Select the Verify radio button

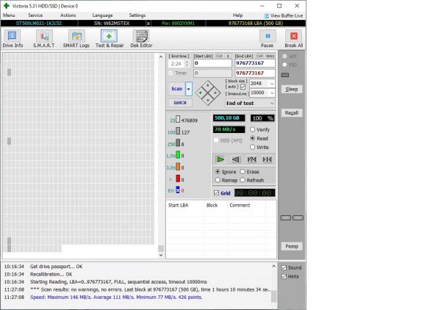point(254,129)
